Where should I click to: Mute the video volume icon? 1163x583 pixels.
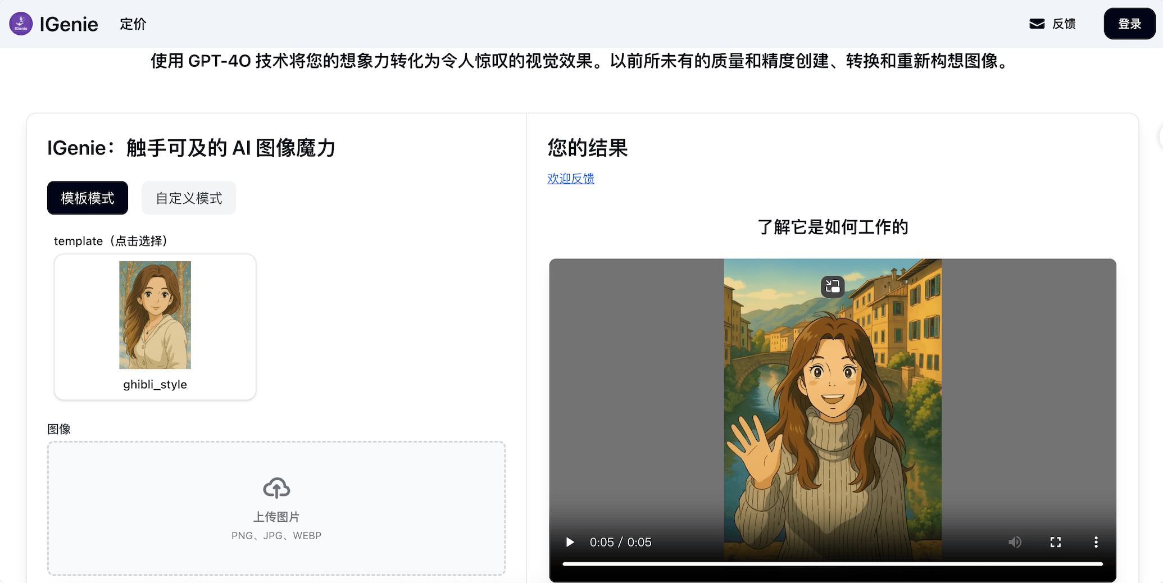pyautogui.click(x=1015, y=542)
